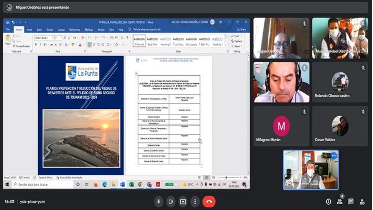Image resolution: width=373 pixels, height=210 pixels.
Task: Open the Layout tab in Word ribbon
Action: pos(61,30)
